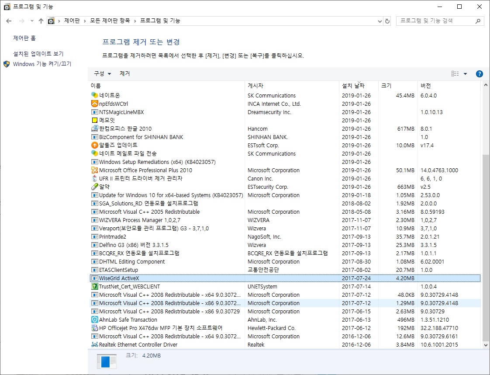Click the refresh button in address bar
Image resolution: width=490 pixels, height=375 pixels.
pos(387,21)
